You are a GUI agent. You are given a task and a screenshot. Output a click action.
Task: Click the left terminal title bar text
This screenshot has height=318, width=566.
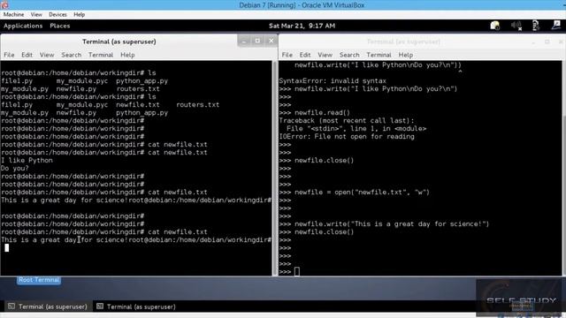click(119, 42)
